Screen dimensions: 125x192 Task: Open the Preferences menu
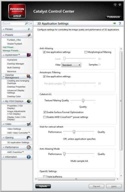coord(113,17)
